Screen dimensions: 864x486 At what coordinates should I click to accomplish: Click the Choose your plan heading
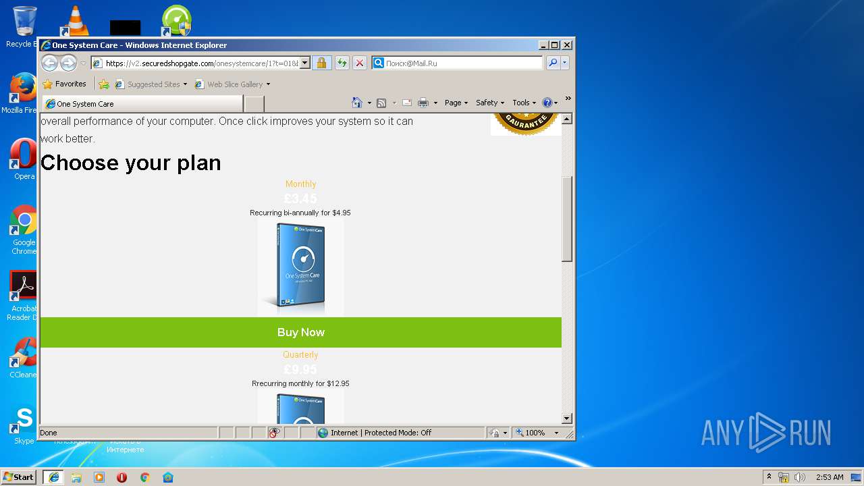coord(131,163)
